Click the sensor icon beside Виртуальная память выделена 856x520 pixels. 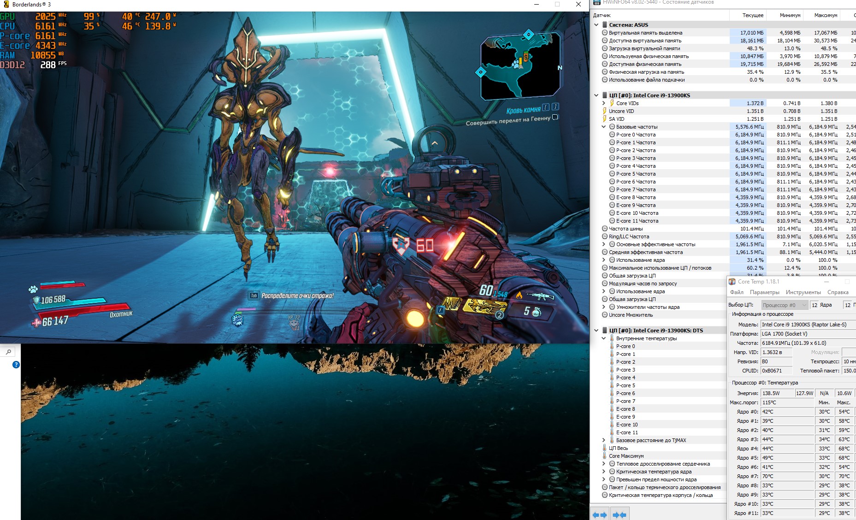point(605,33)
